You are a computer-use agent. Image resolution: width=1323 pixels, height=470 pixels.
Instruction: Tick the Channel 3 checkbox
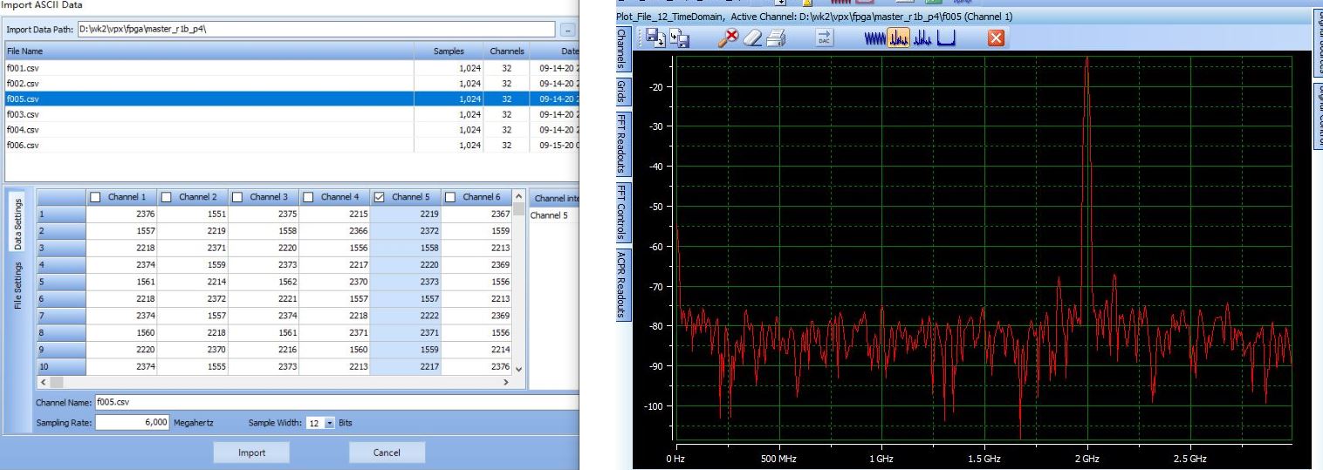click(237, 196)
